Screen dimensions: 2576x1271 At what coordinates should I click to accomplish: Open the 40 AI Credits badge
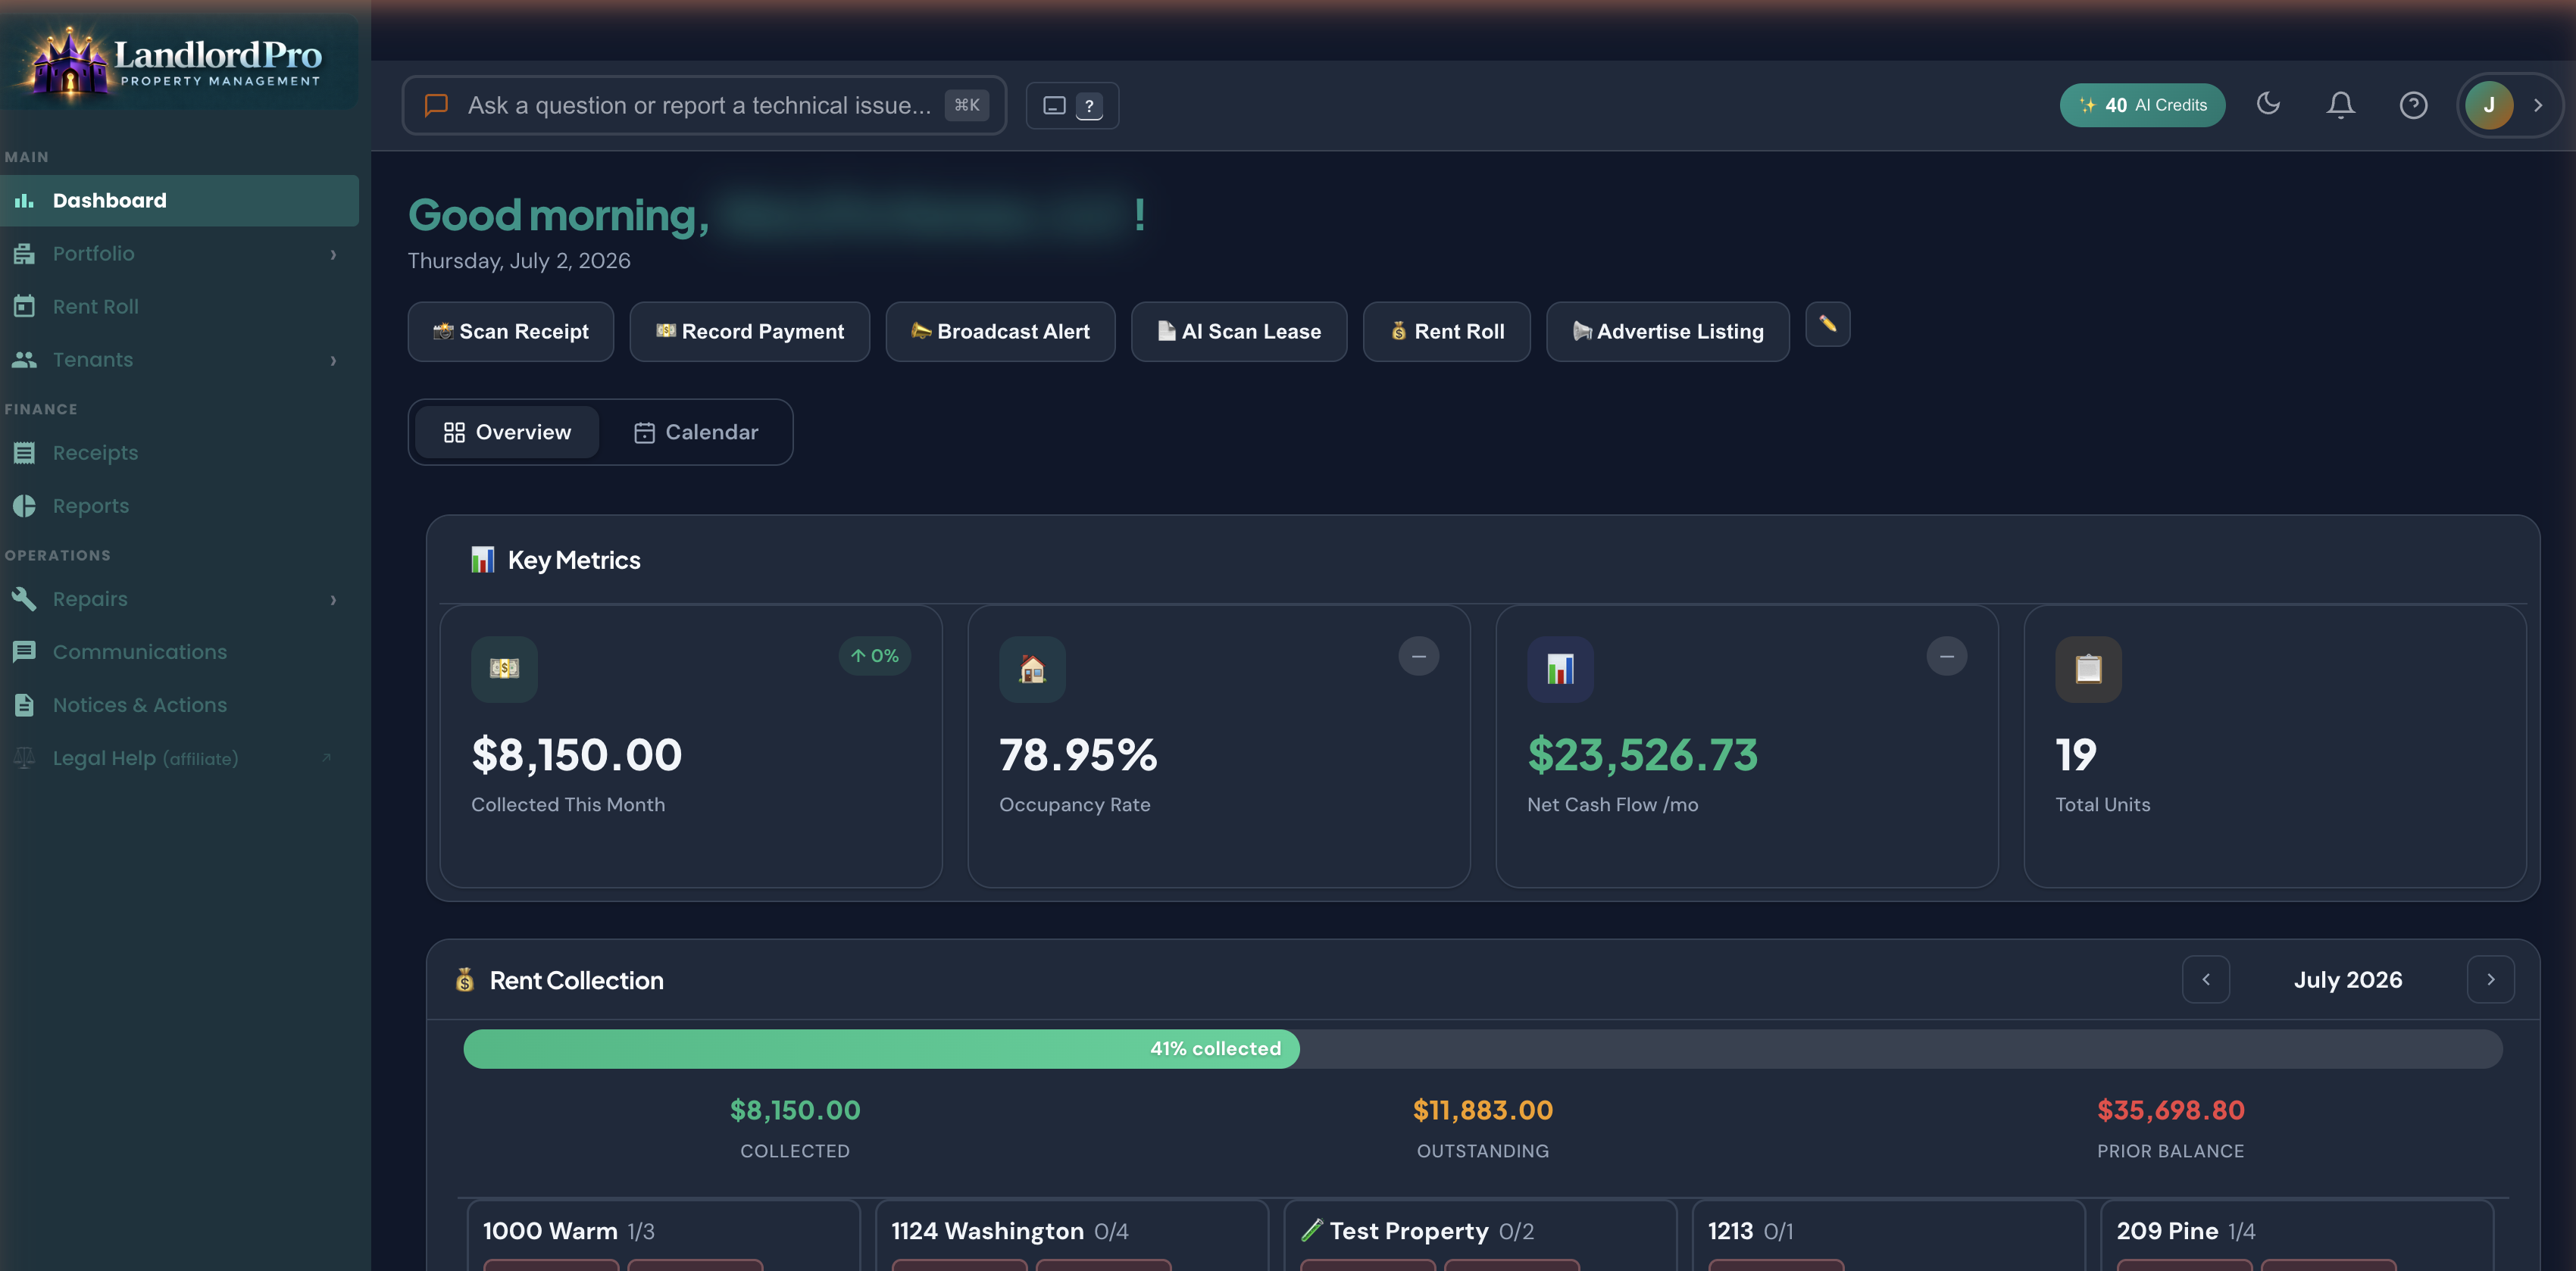pyautogui.click(x=2142, y=105)
